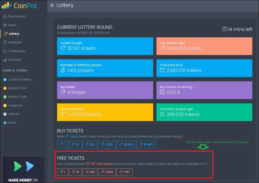Viewport: 259px width, 183px height.
Task: Buy 81 480 tickets under Buy Tickets
Action: click(146, 145)
